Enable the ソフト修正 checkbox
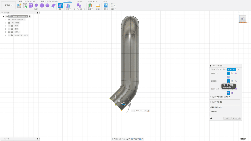Screen dimensions: 251x141 point(213,102)
